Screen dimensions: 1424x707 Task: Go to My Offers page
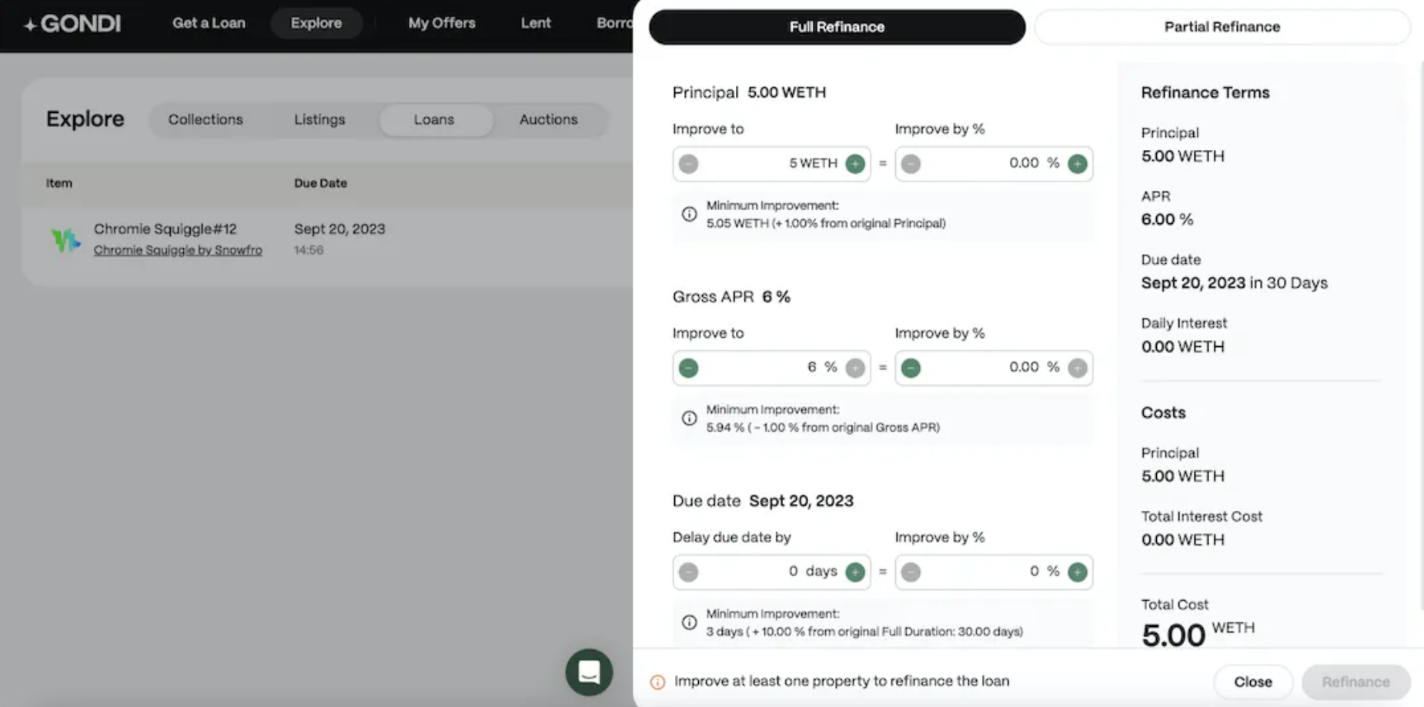442,23
